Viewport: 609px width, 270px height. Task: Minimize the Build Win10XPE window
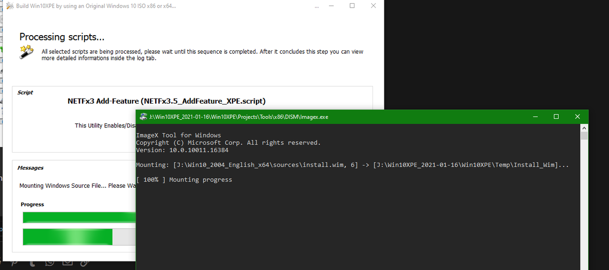pyautogui.click(x=331, y=6)
